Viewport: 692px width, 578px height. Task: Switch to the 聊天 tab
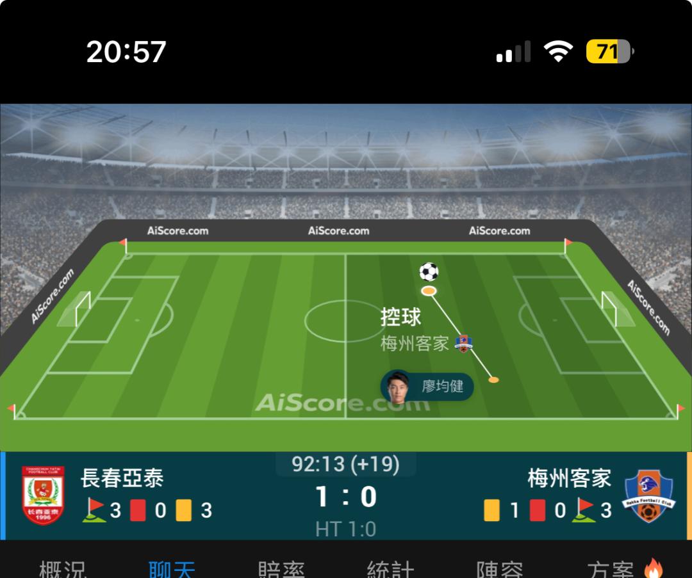[x=172, y=569]
